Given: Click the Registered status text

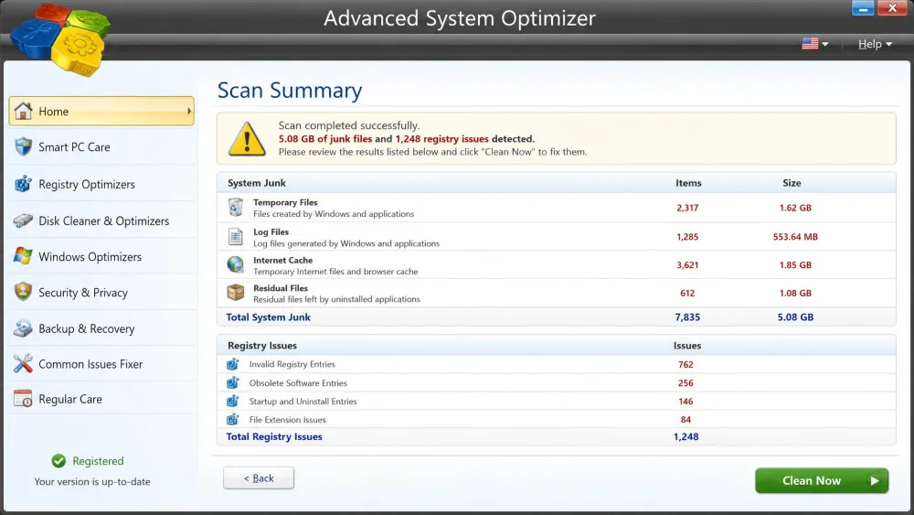Looking at the screenshot, I should 98,461.
